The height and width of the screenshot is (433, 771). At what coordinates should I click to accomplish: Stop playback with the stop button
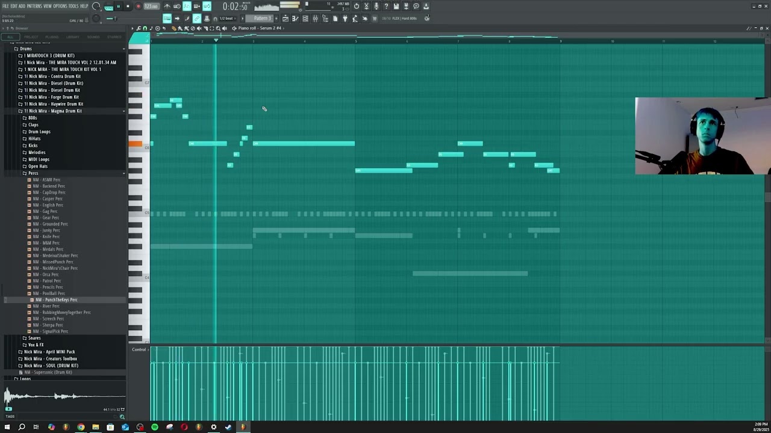128,6
